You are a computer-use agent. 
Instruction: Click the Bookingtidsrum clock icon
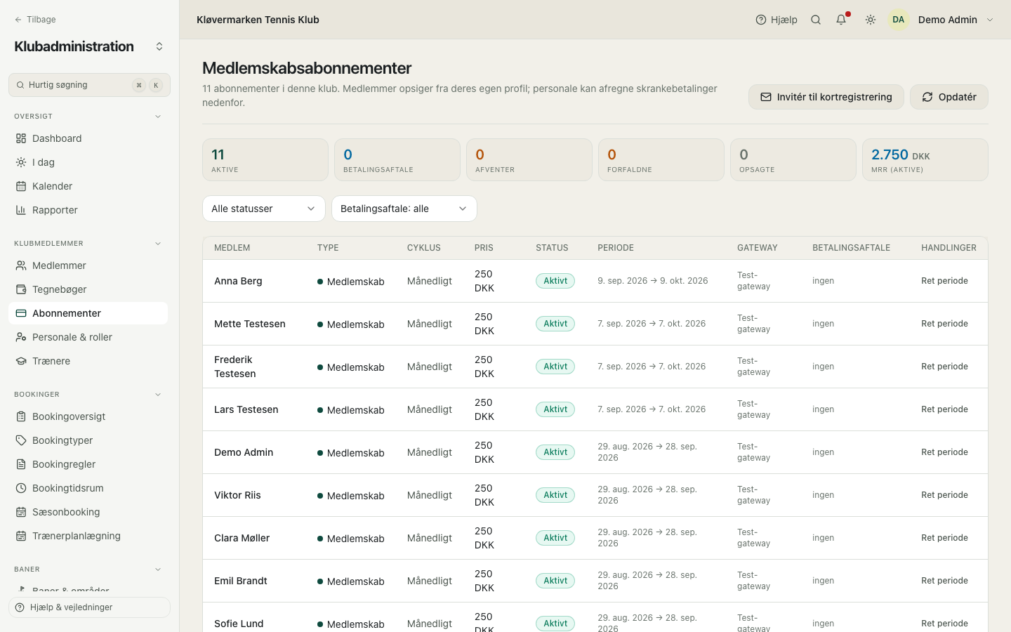pos(21,488)
